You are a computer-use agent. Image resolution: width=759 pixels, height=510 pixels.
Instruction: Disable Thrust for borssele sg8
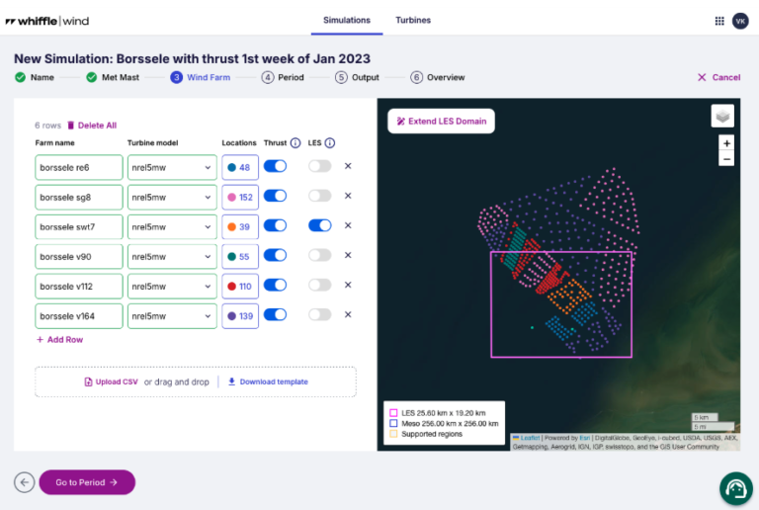click(276, 197)
